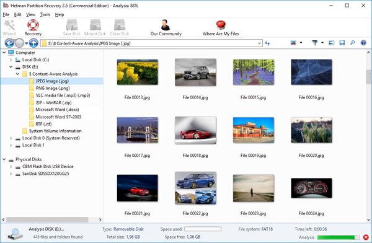Collapse the DISK (E:) node
This screenshot has width=372, height=243.
coord(11,67)
